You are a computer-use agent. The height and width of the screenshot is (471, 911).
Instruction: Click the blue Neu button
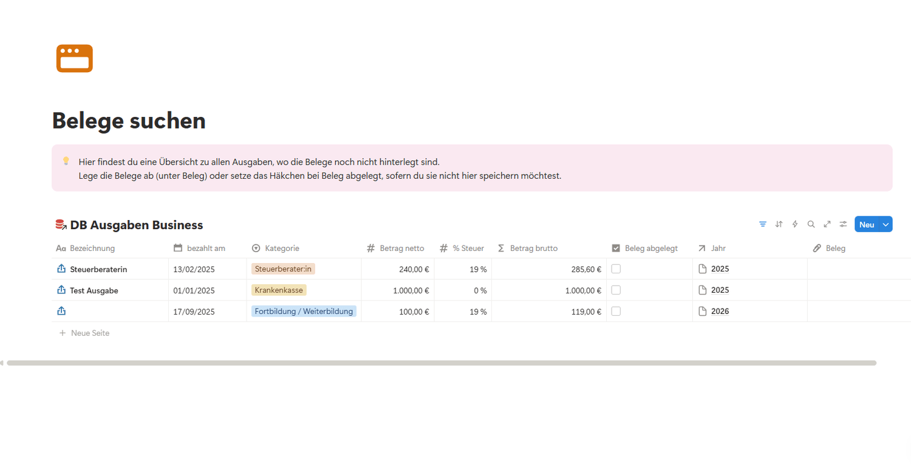coord(866,224)
